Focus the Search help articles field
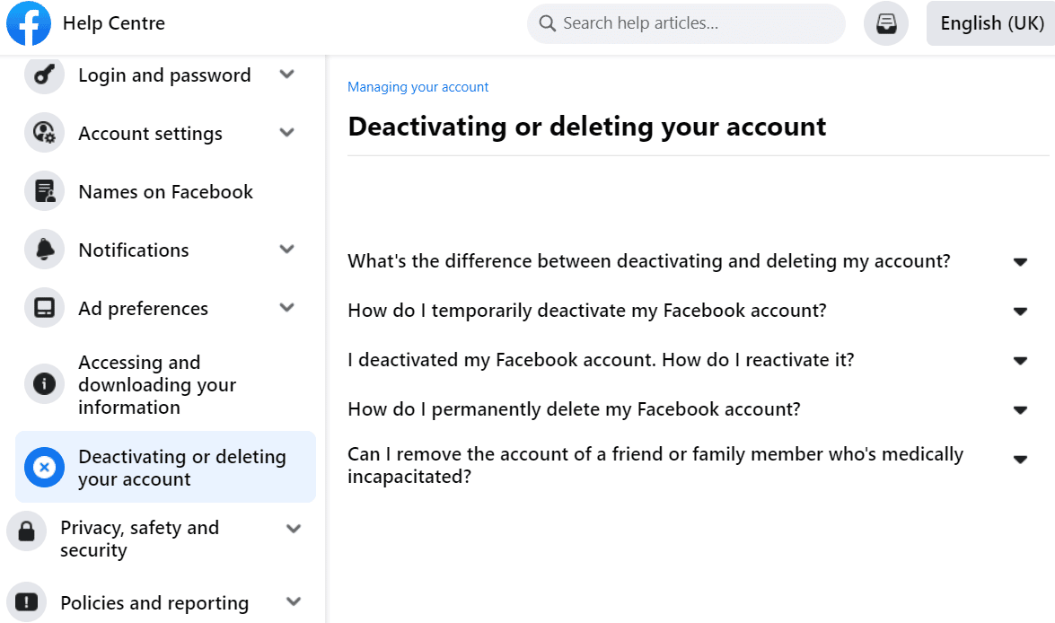This screenshot has height=623, width=1055. click(686, 23)
